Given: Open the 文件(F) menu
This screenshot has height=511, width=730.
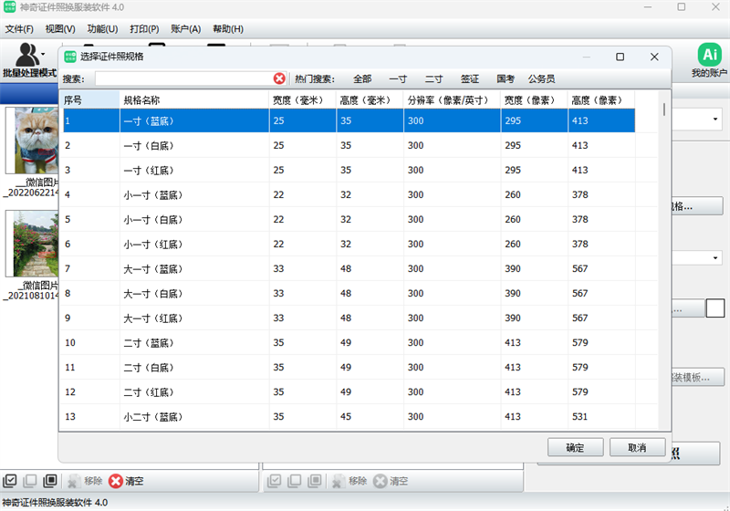Looking at the screenshot, I should pos(19,29).
